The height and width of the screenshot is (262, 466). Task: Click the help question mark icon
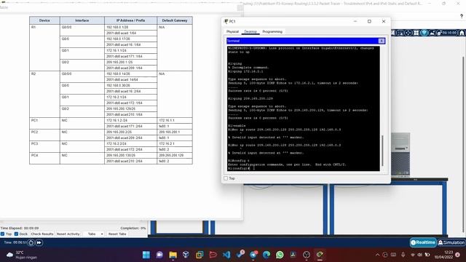pyautogui.click(x=462, y=16)
